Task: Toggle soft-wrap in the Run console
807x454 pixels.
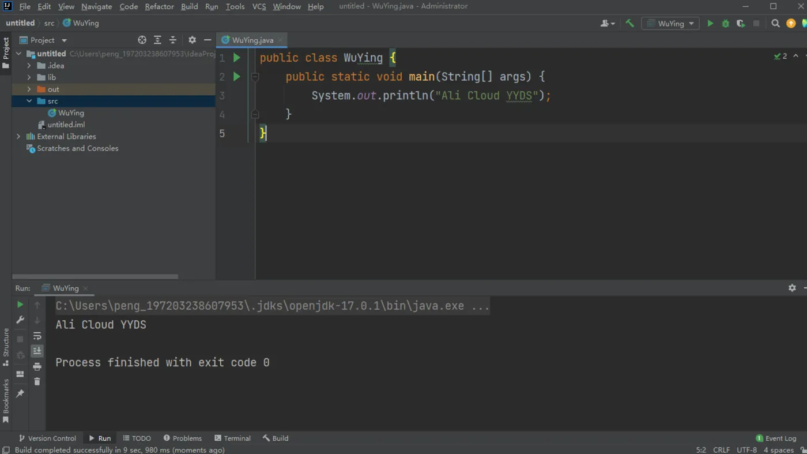Action: pyautogui.click(x=37, y=336)
